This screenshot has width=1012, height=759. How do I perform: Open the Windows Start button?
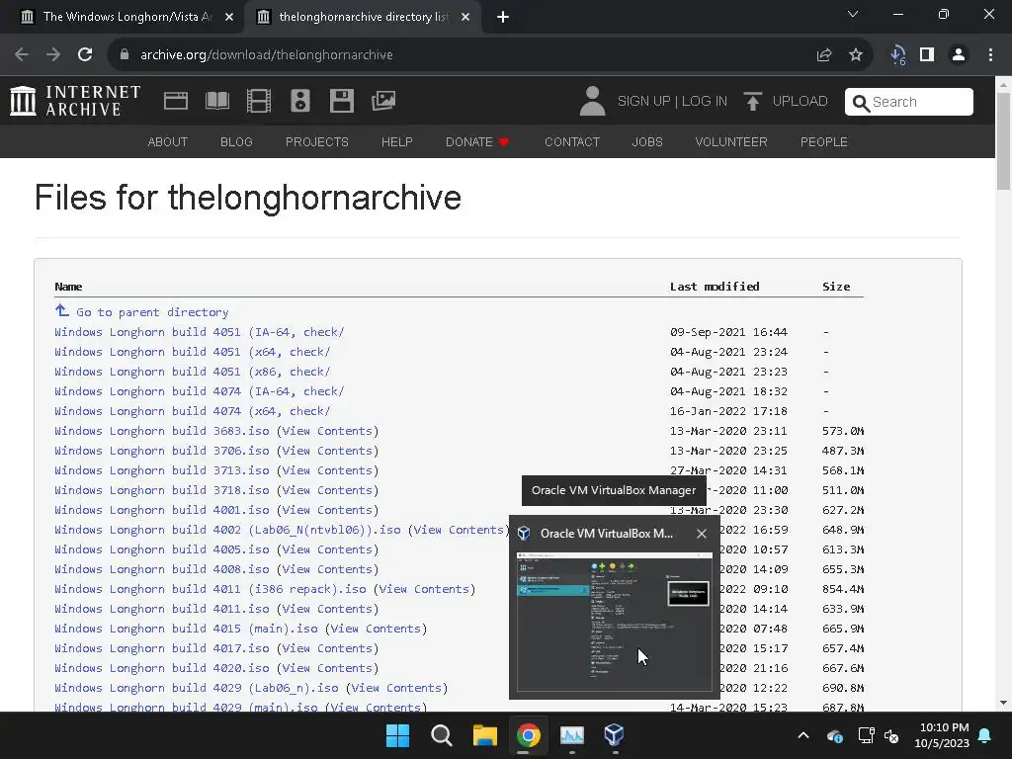397,735
